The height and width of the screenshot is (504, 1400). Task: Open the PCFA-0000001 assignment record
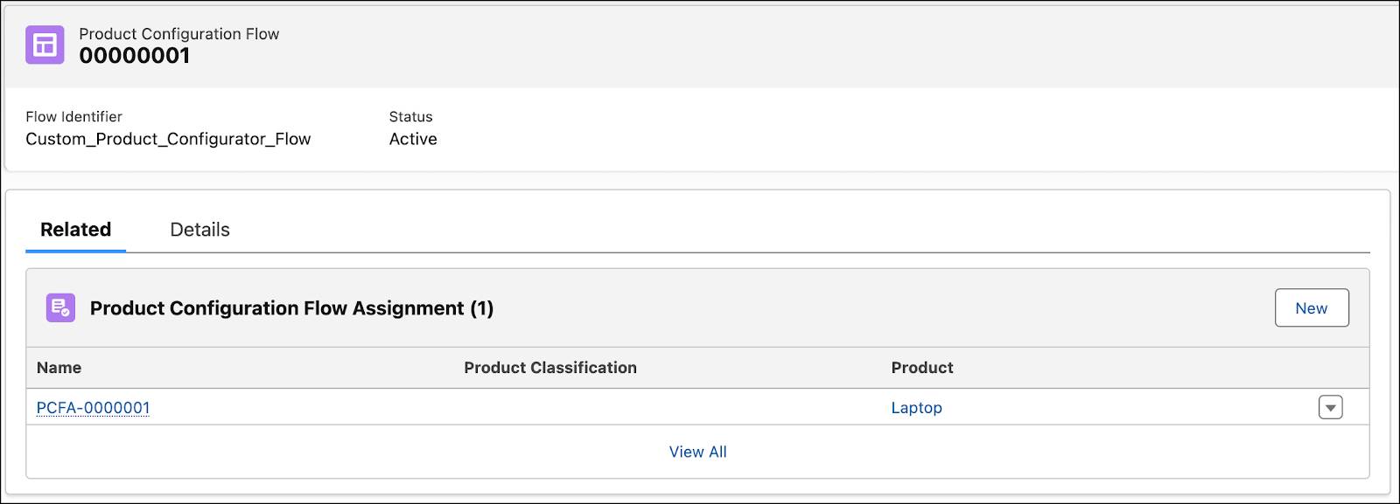click(94, 408)
